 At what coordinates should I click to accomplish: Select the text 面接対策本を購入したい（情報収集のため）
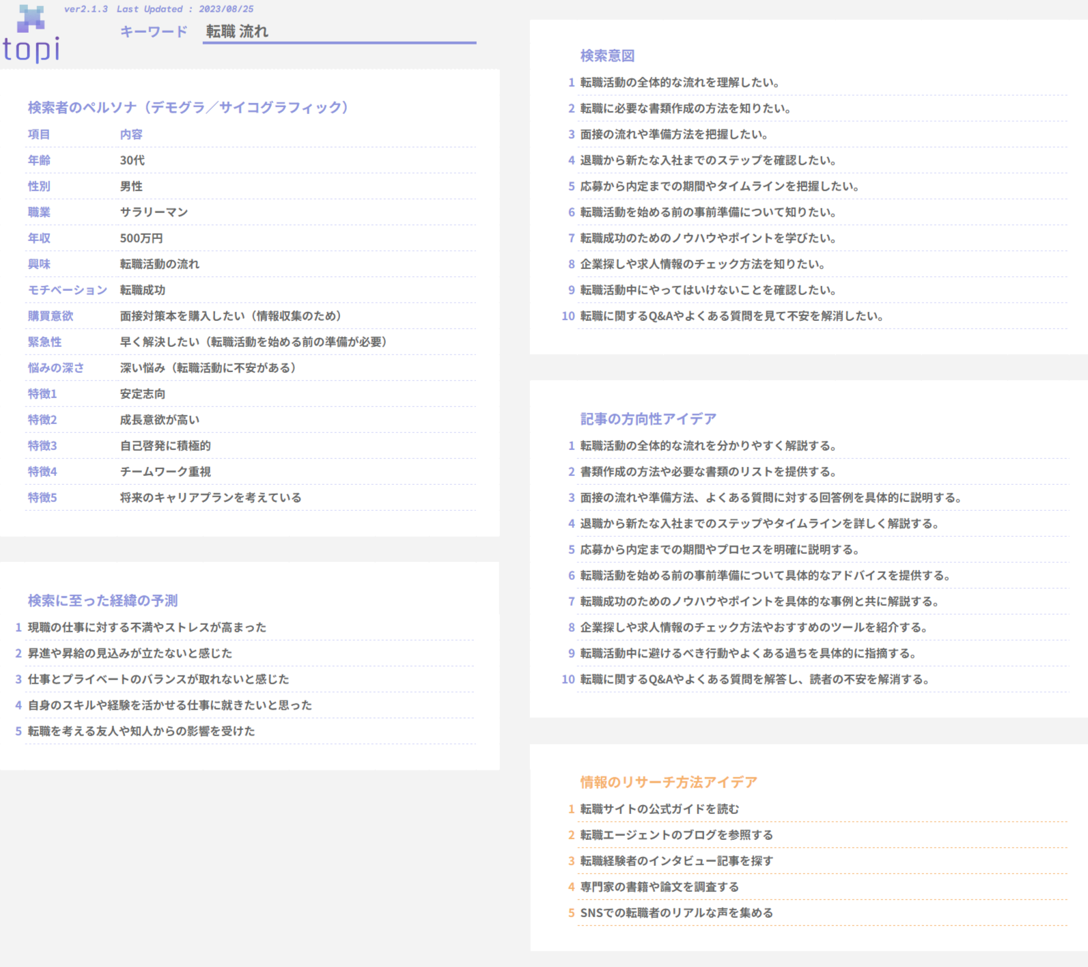pyautogui.click(x=231, y=316)
